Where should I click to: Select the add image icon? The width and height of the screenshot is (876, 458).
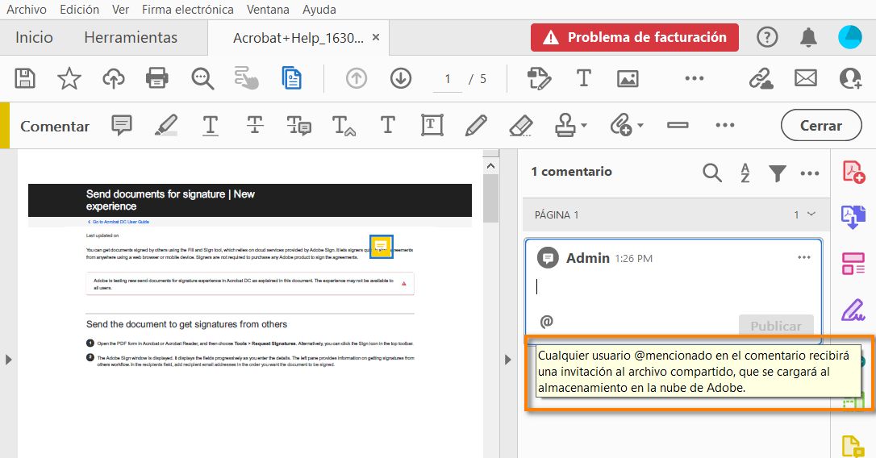click(628, 79)
